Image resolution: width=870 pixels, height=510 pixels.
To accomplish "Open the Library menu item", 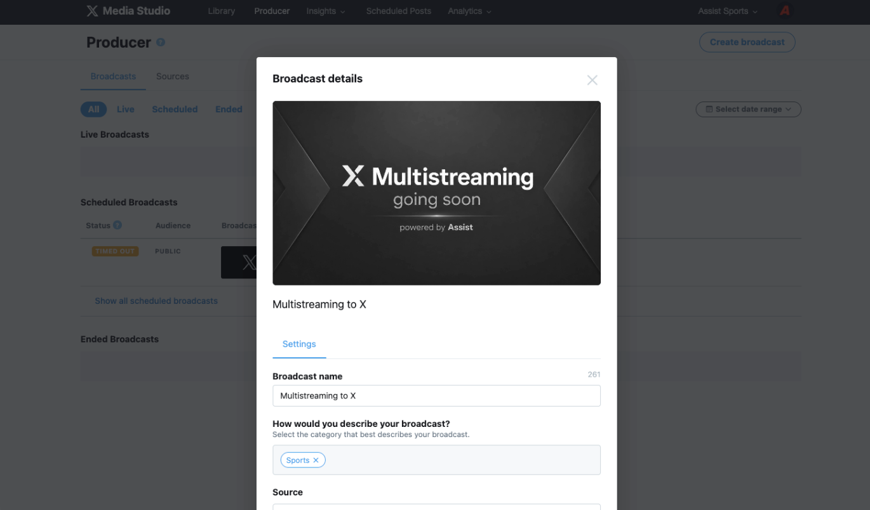I will pyautogui.click(x=221, y=11).
